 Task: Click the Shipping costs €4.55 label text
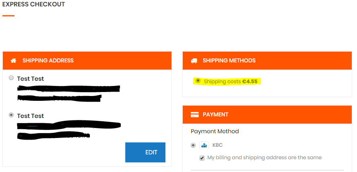[x=231, y=82]
